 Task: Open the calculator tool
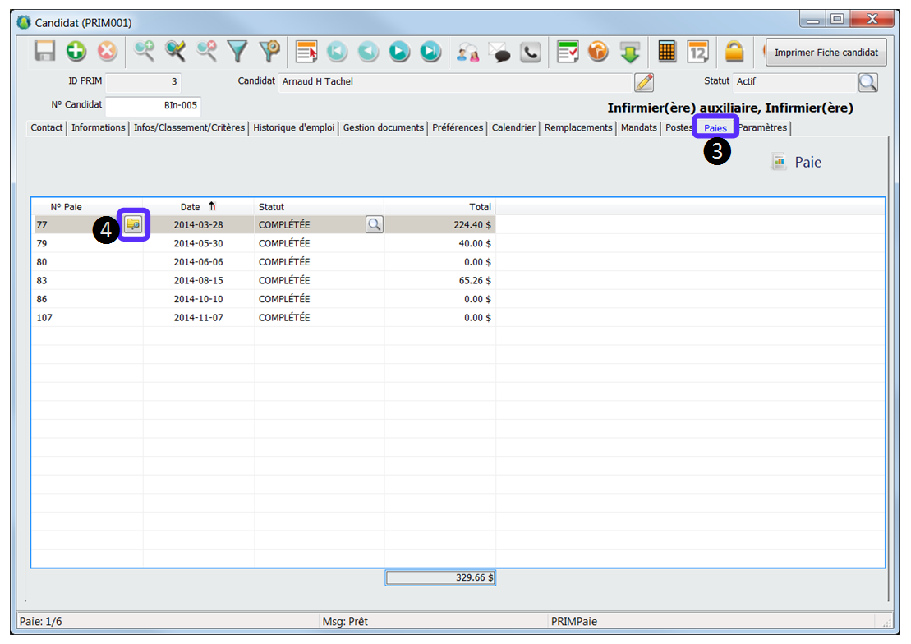pos(667,52)
